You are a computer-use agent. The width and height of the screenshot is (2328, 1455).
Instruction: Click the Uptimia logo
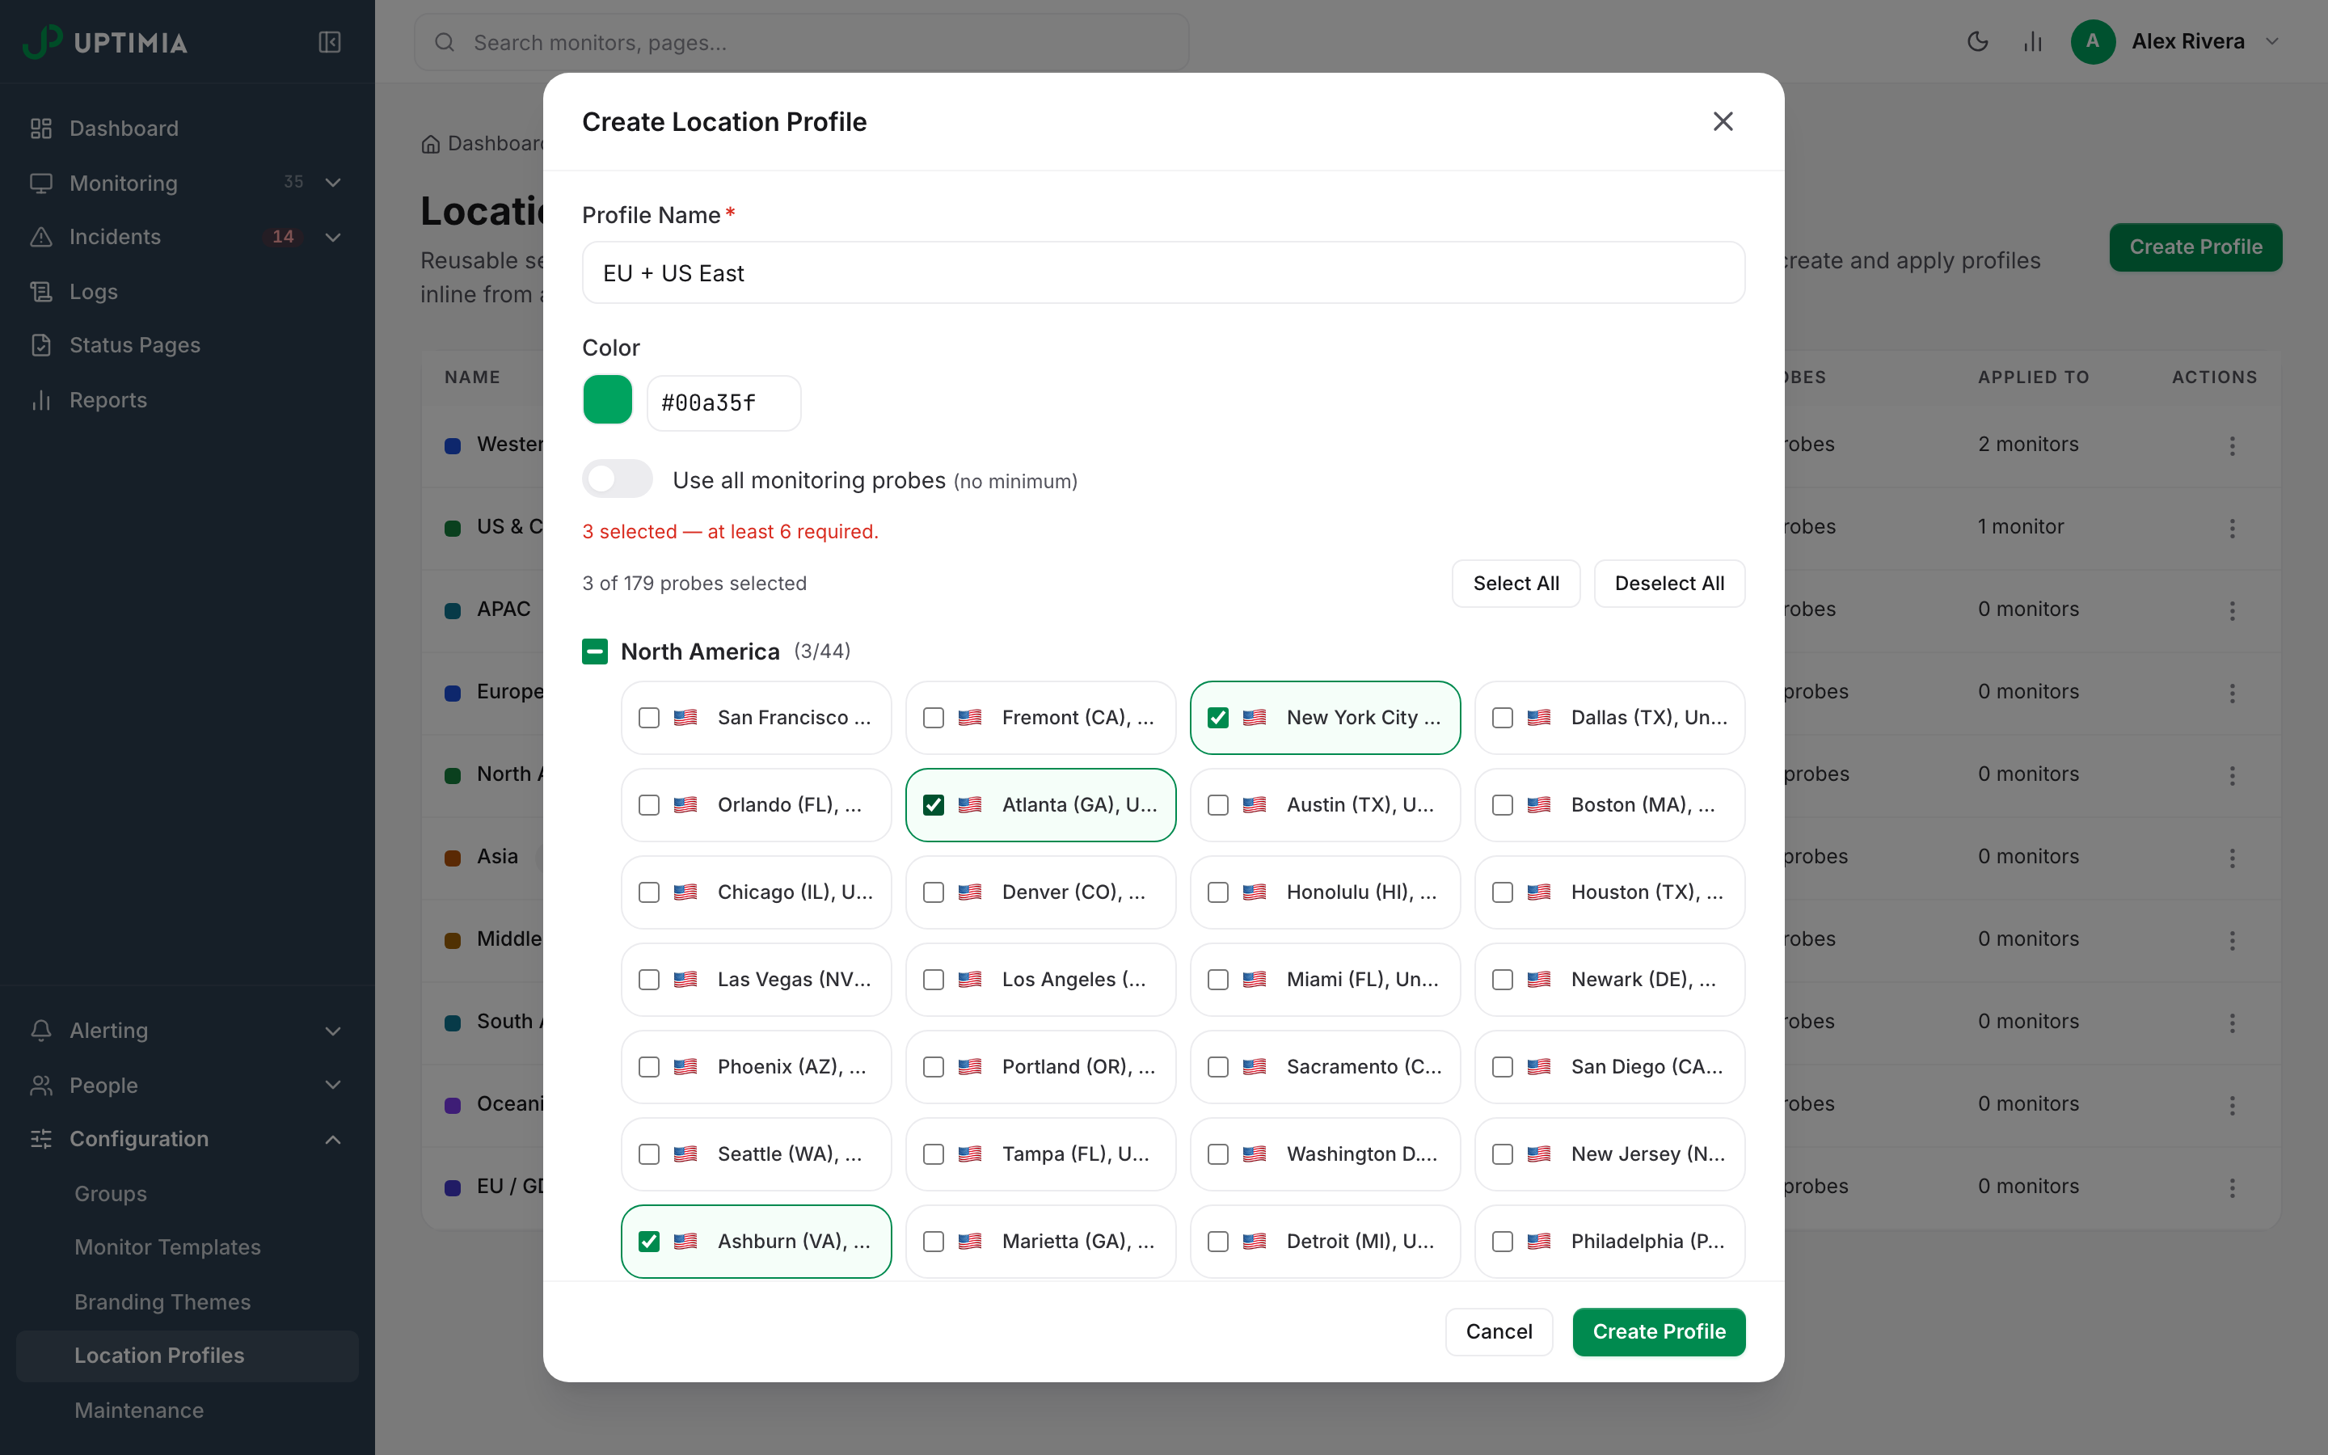[105, 42]
